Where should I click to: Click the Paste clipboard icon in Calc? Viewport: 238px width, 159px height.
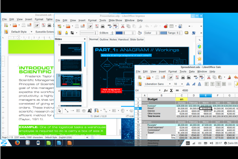[x=220, y=77]
